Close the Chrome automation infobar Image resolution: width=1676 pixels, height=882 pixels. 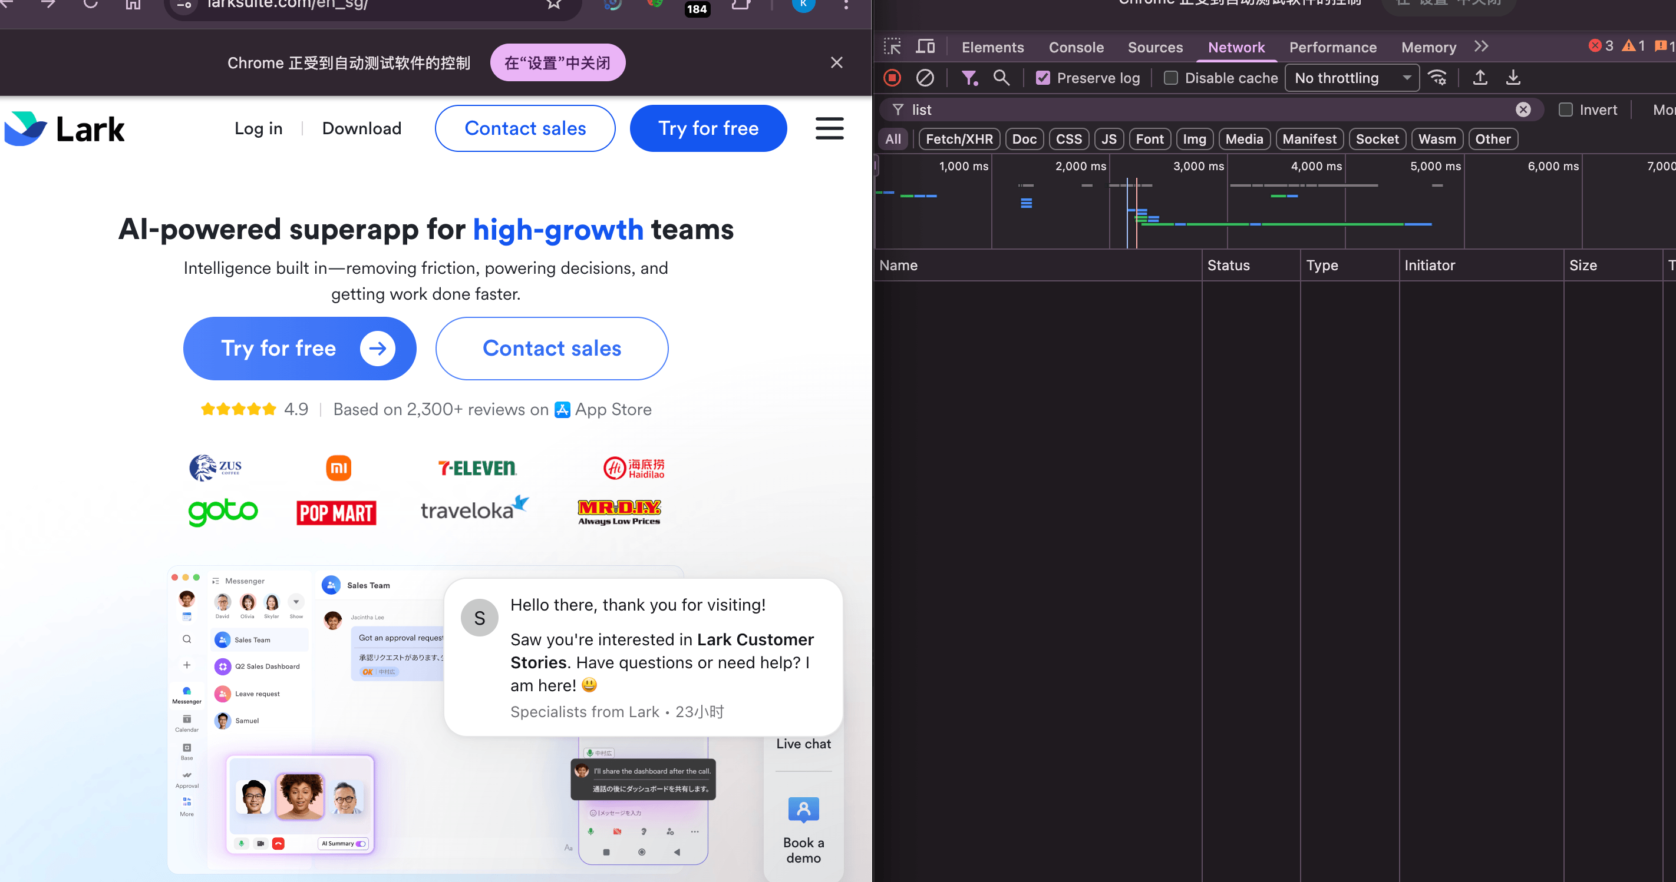pos(837,62)
